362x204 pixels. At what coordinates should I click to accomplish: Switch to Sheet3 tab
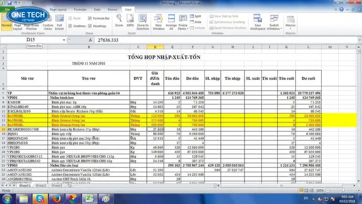click(57, 185)
